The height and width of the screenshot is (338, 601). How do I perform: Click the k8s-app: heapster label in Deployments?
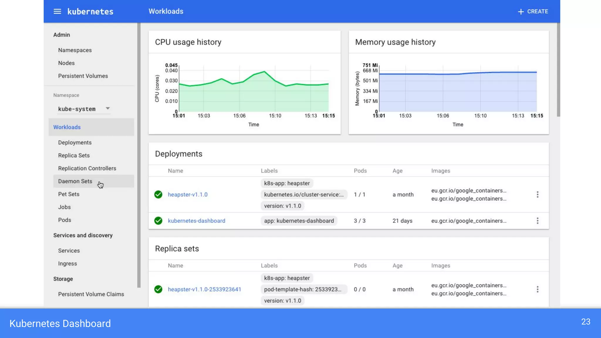[x=287, y=183]
